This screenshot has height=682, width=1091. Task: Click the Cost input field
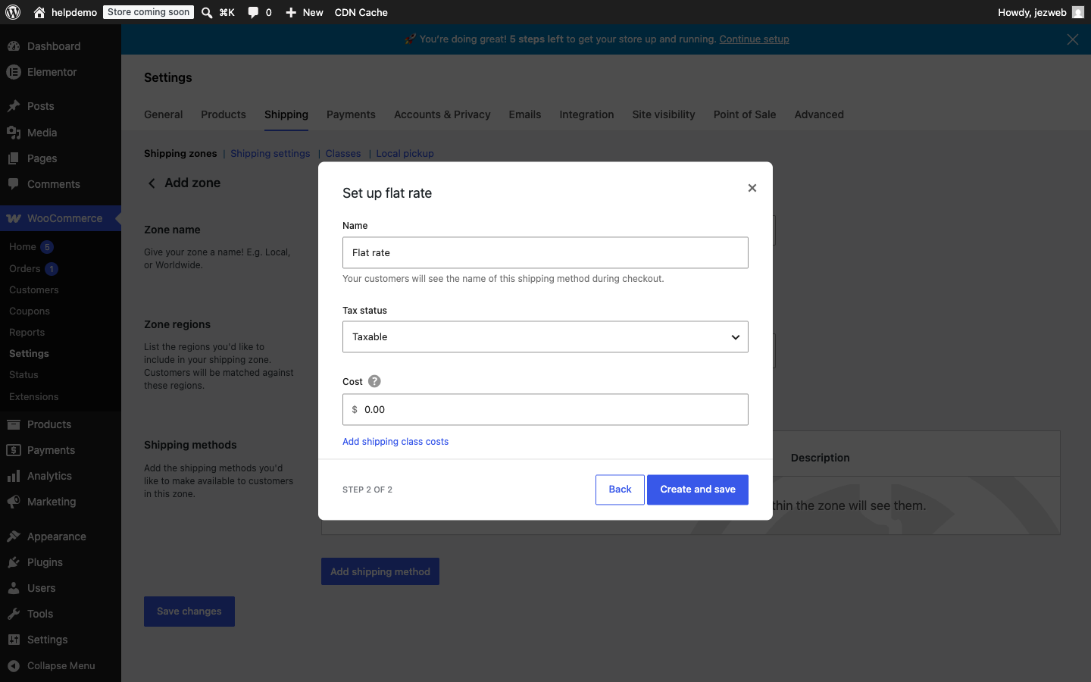pyautogui.click(x=545, y=409)
